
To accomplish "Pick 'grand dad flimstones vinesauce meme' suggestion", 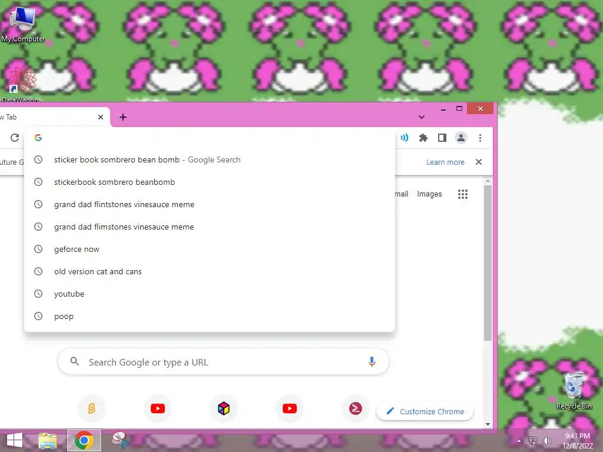I will click(x=209, y=227).
